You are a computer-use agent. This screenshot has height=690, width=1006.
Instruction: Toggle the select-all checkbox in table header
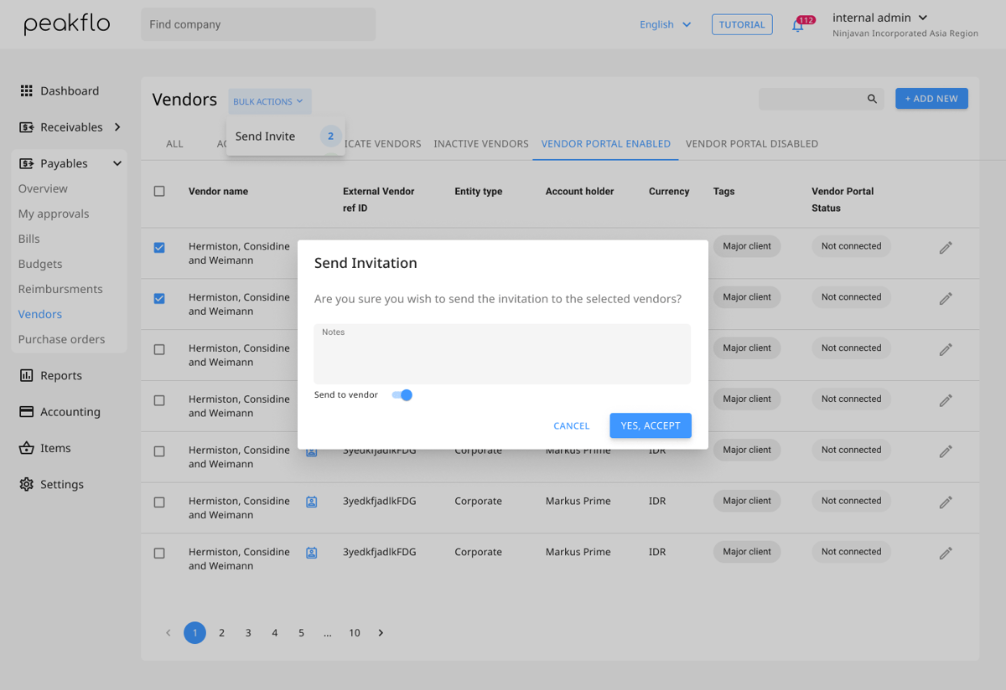(159, 192)
